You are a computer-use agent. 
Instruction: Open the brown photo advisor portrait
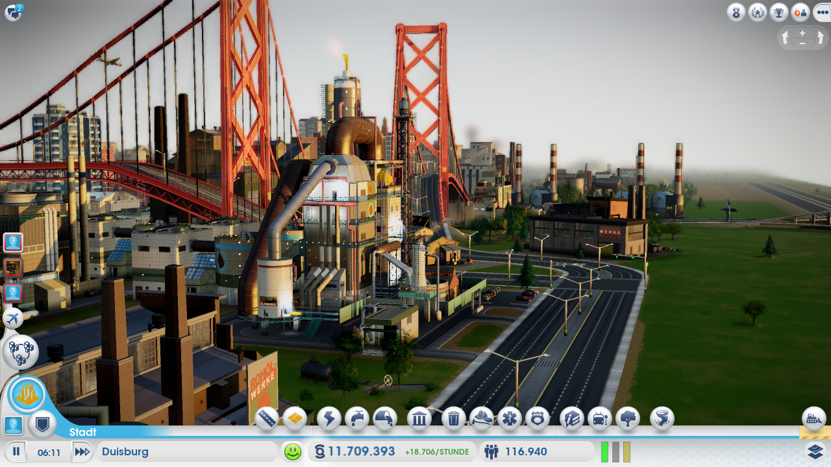point(13,267)
